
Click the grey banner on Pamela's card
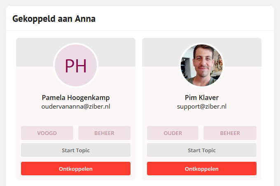(x=34, y=52)
